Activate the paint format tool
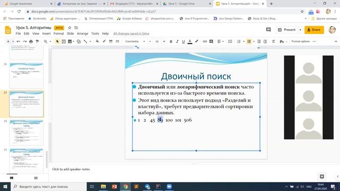 37,41
